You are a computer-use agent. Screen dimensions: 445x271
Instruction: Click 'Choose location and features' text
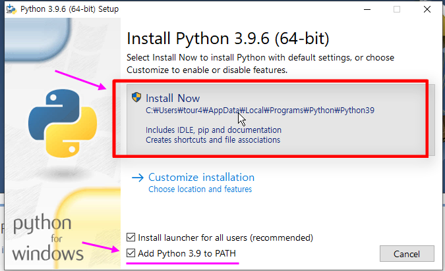200,189
